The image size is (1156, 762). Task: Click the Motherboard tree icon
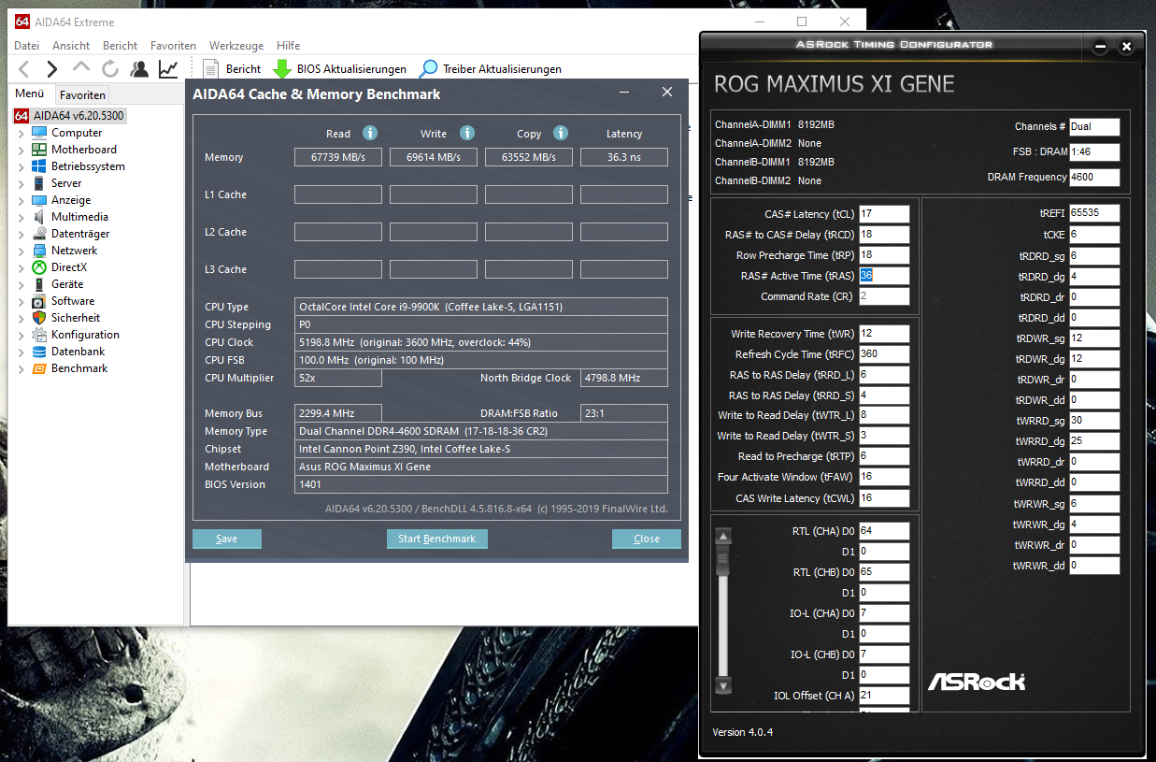pos(39,150)
